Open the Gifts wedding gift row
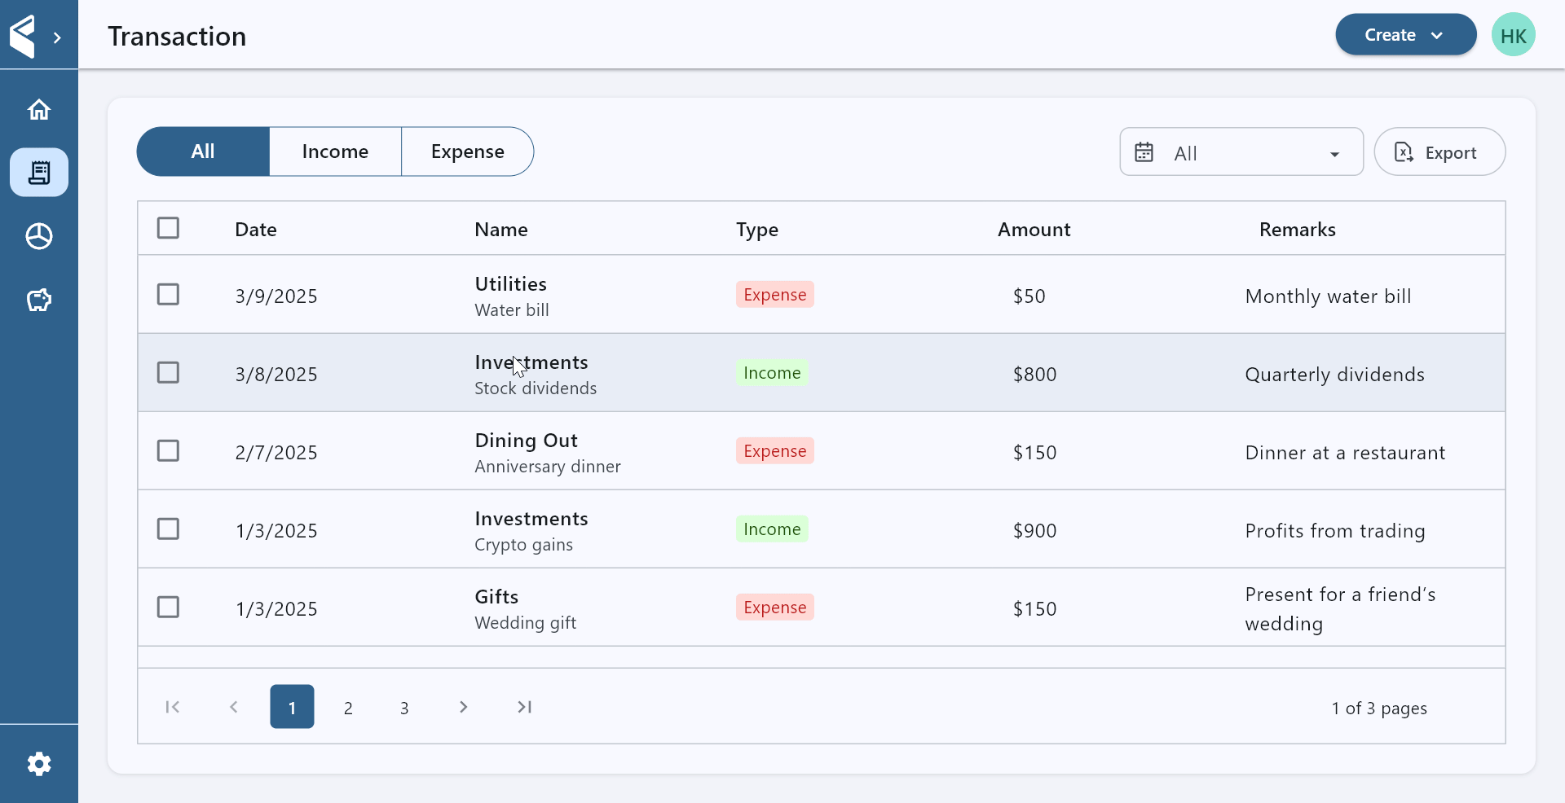This screenshot has width=1565, height=803. coord(525,608)
